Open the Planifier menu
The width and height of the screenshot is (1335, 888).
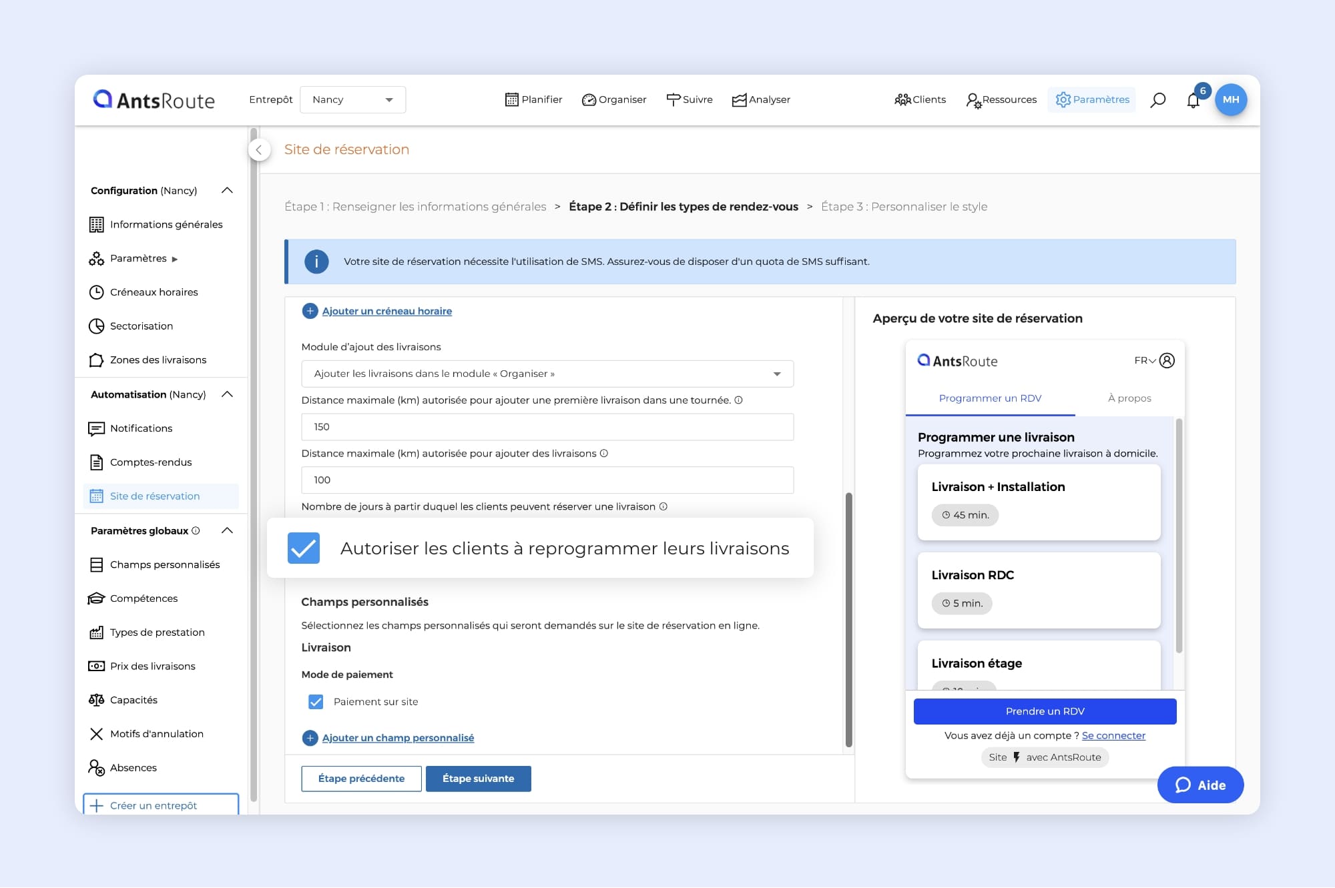tap(533, 99)
